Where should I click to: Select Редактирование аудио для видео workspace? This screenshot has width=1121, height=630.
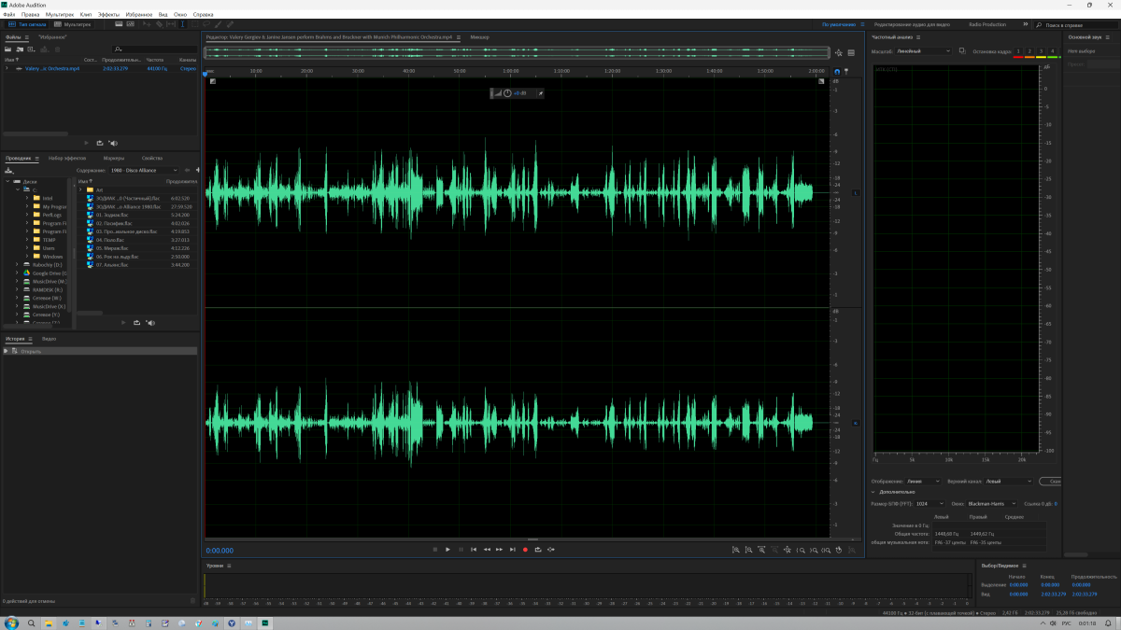[x=913, y=24]
